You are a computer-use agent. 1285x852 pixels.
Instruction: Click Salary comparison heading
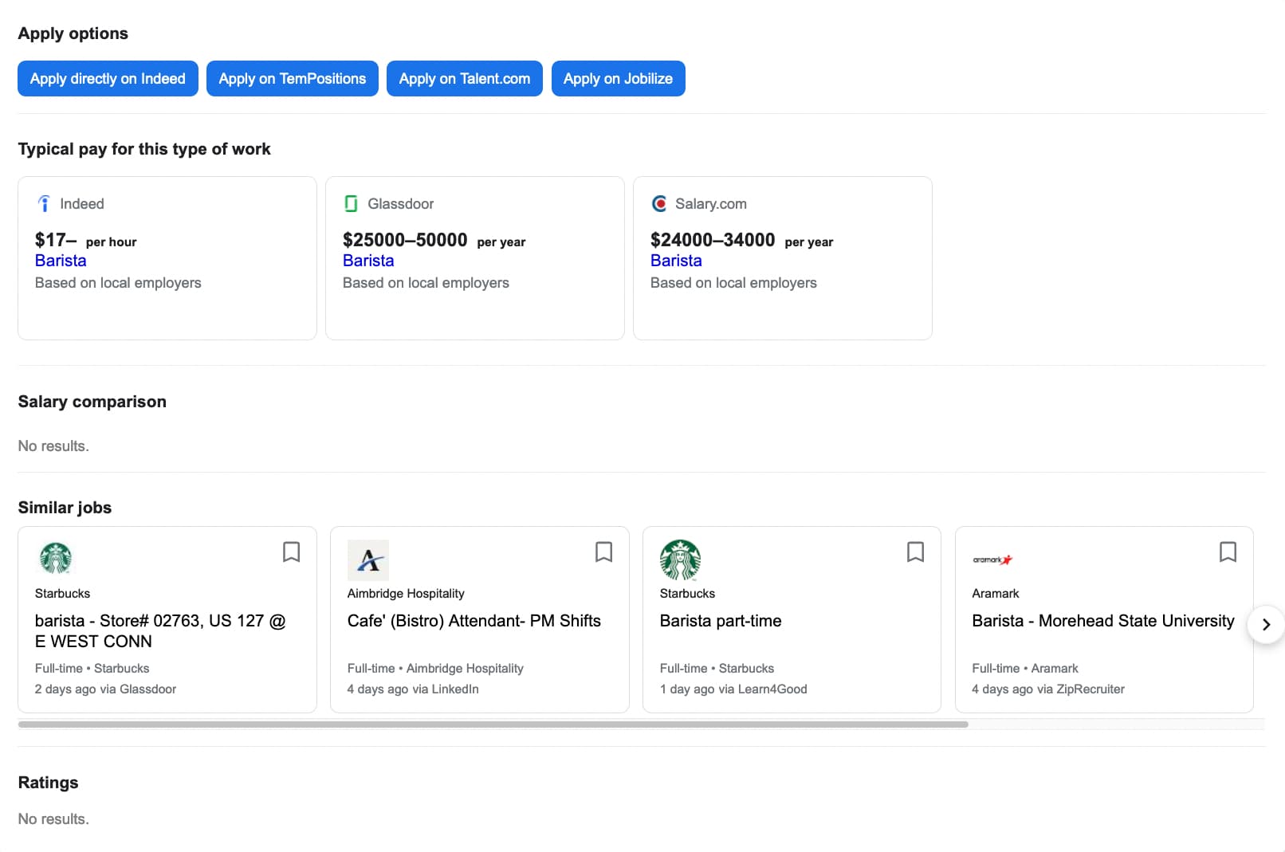coord(92,402)
